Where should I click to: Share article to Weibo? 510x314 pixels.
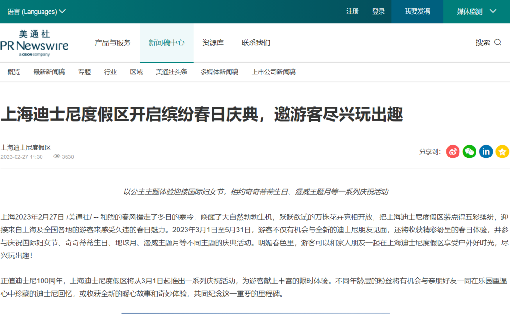coord(452,151)
